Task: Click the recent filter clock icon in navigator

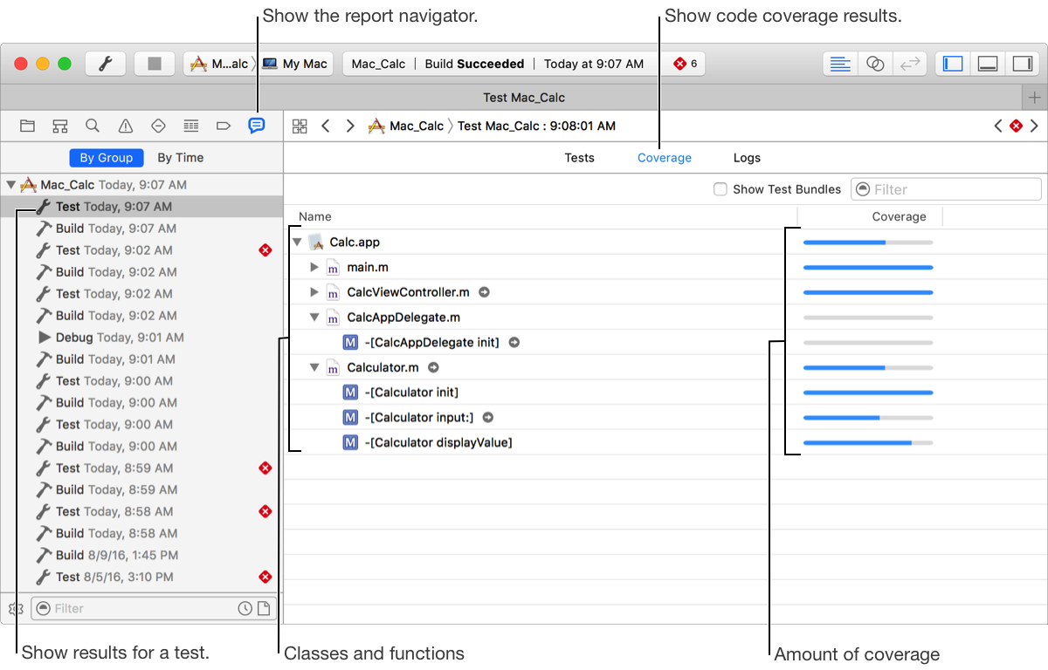Action: coord(245,608)
